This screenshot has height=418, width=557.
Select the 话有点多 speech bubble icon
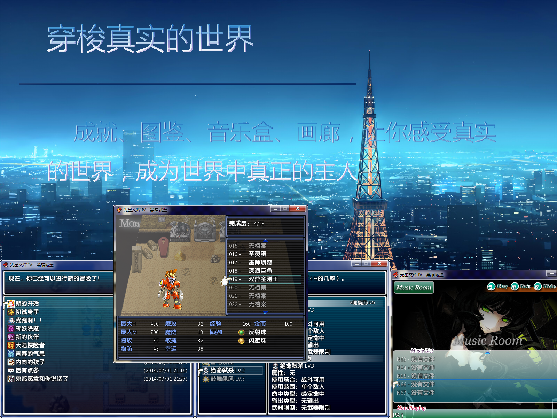[x=11, y=371]
